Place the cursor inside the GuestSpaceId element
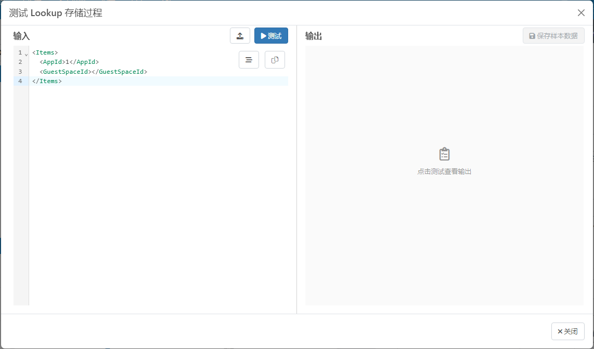 [92, 72]
